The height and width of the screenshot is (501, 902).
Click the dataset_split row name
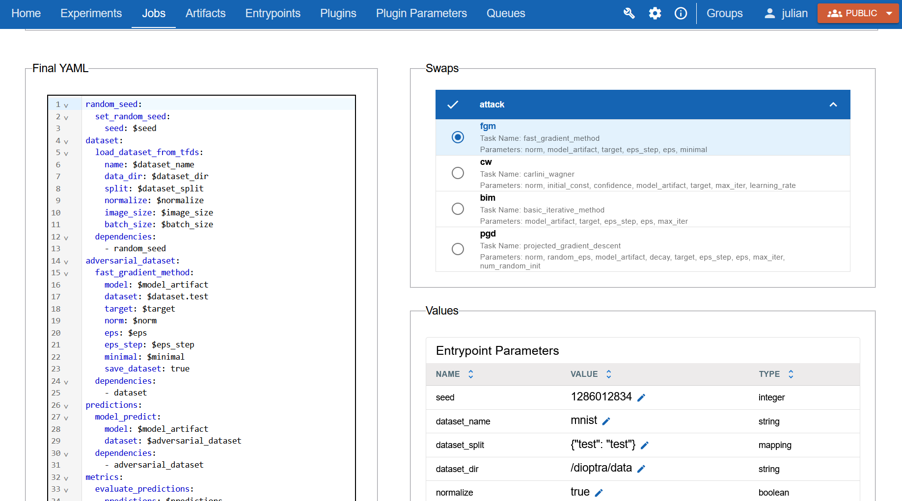tap(460, 445)
